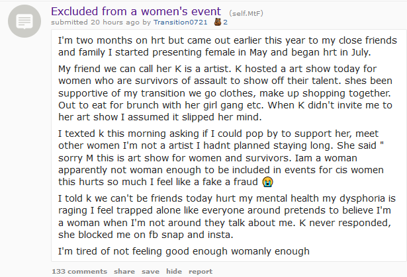Click the line starting 'I told k we can't be friends'
Screen dimensions: 407x277
pyautogui.click(x=226, y=198)
